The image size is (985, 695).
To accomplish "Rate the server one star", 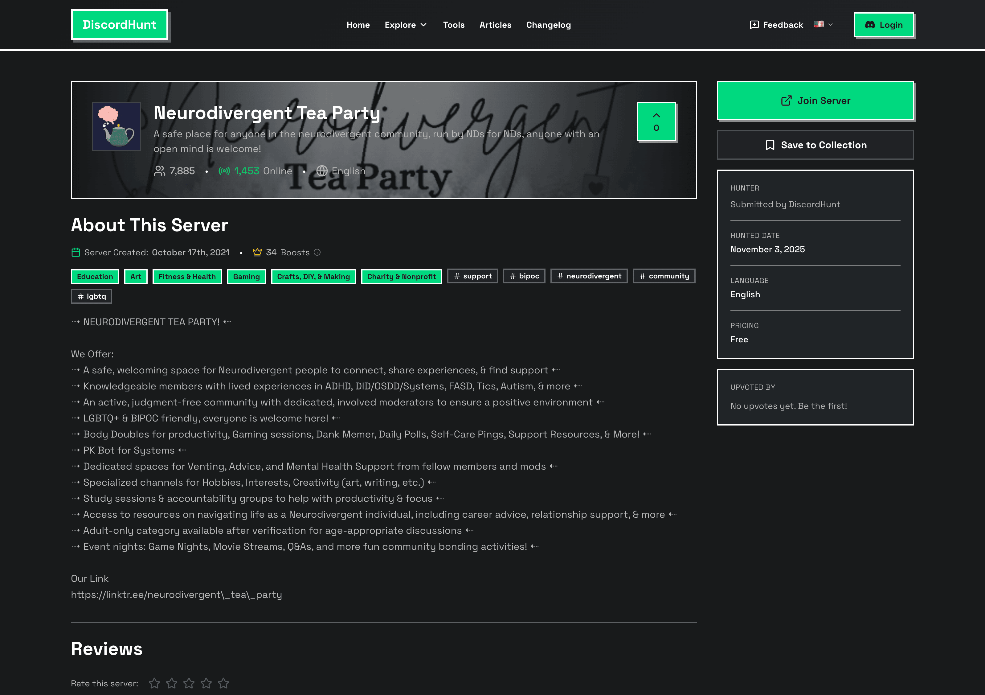I will click(155, 683).
